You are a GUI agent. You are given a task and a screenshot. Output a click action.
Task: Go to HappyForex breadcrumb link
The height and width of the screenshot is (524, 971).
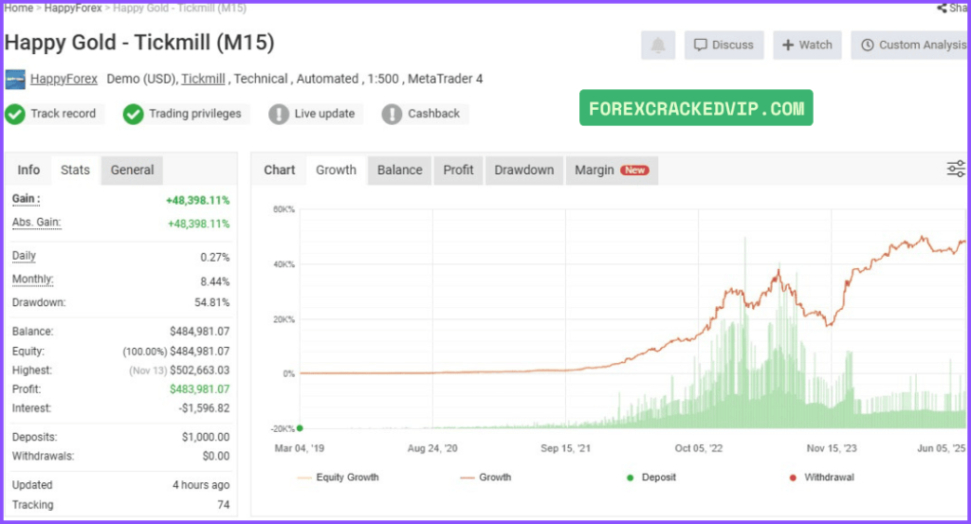(x=73, y=8)
